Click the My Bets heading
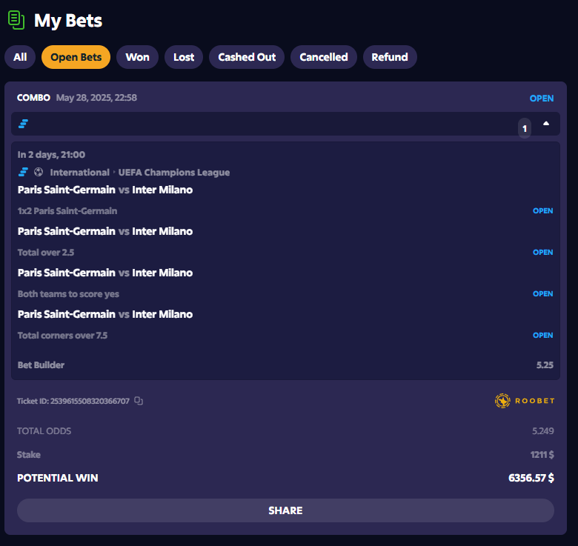Viewport: 578px width, 546px height. (x=68, y=21)
